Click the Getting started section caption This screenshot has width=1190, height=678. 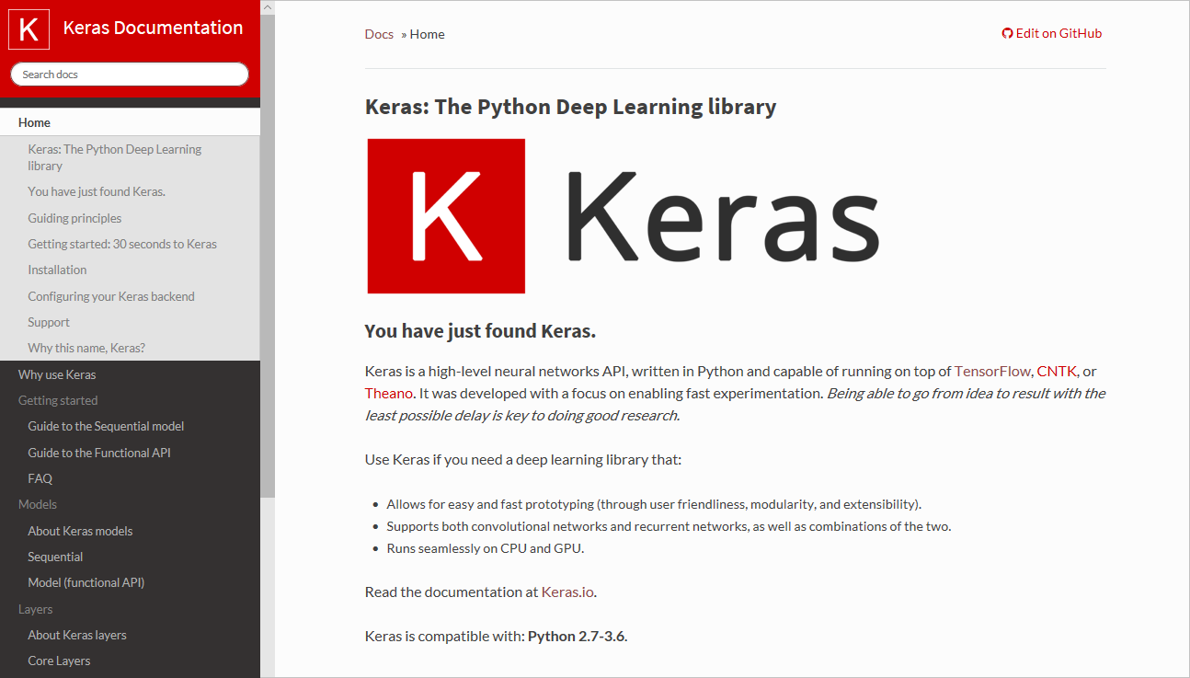(x=58, y=400)
